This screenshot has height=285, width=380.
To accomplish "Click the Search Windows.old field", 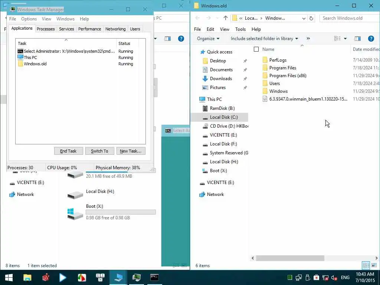I will coord(350,18).
